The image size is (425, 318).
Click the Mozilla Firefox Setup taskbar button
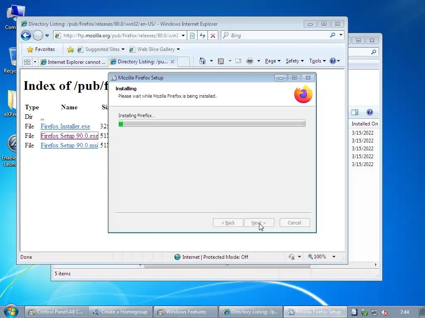pos(315,312)
